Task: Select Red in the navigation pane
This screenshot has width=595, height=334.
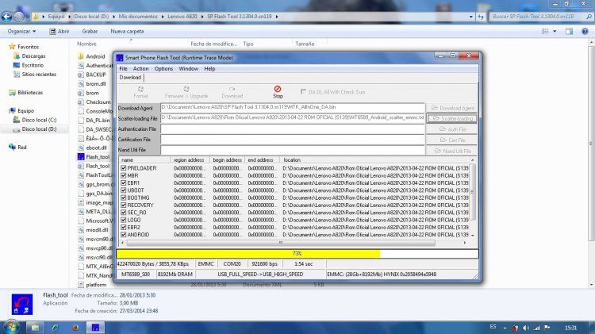Action: pos(22,148)
